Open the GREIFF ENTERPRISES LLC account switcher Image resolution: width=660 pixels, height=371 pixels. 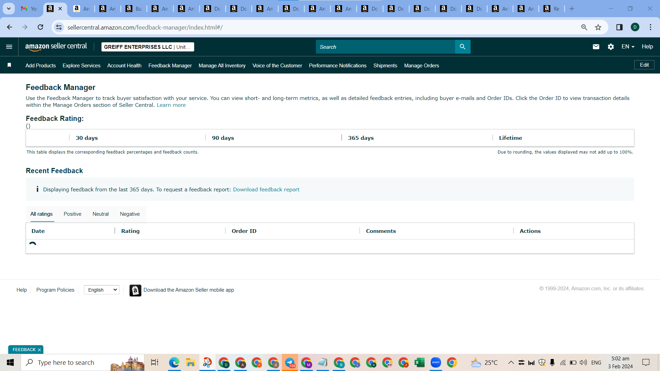148,47
